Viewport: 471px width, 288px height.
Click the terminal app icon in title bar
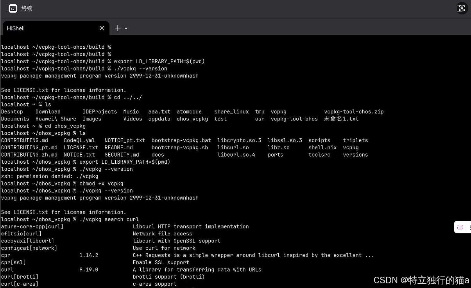tap(13, 8)
